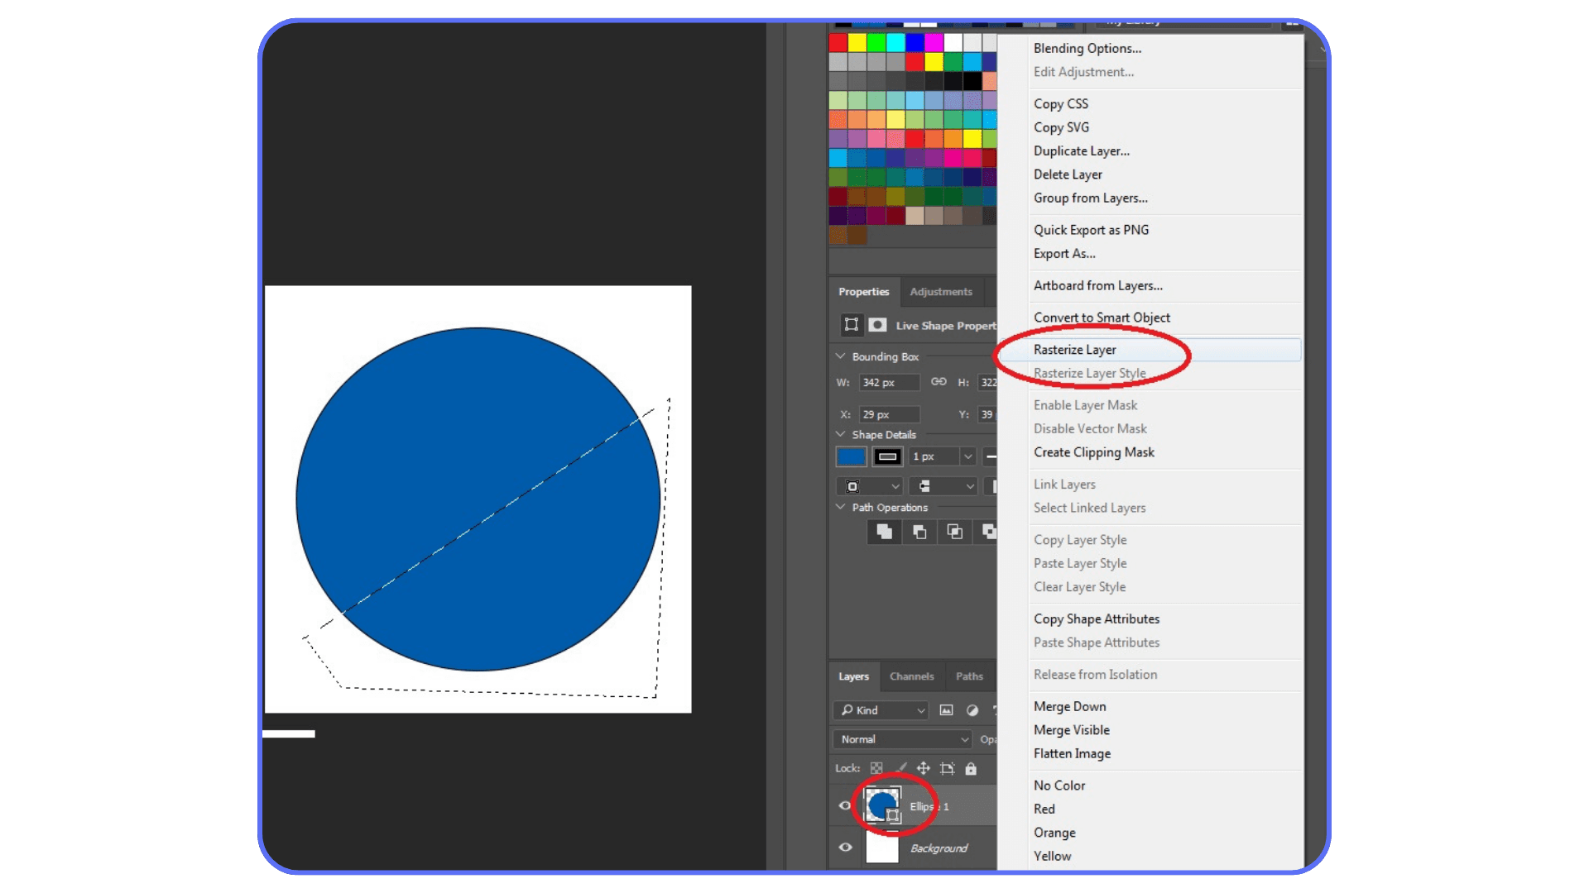Click the blue fill color swatch
The width and height of the screenshot is (1589, 893).
tap(852, 456)
